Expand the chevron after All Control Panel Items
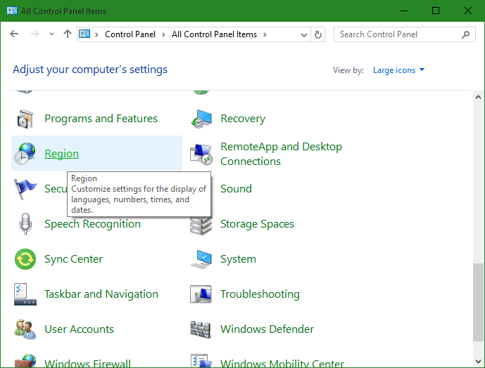Image resolution: width=485 pixels, height=368 pixels. pos(265,34)
